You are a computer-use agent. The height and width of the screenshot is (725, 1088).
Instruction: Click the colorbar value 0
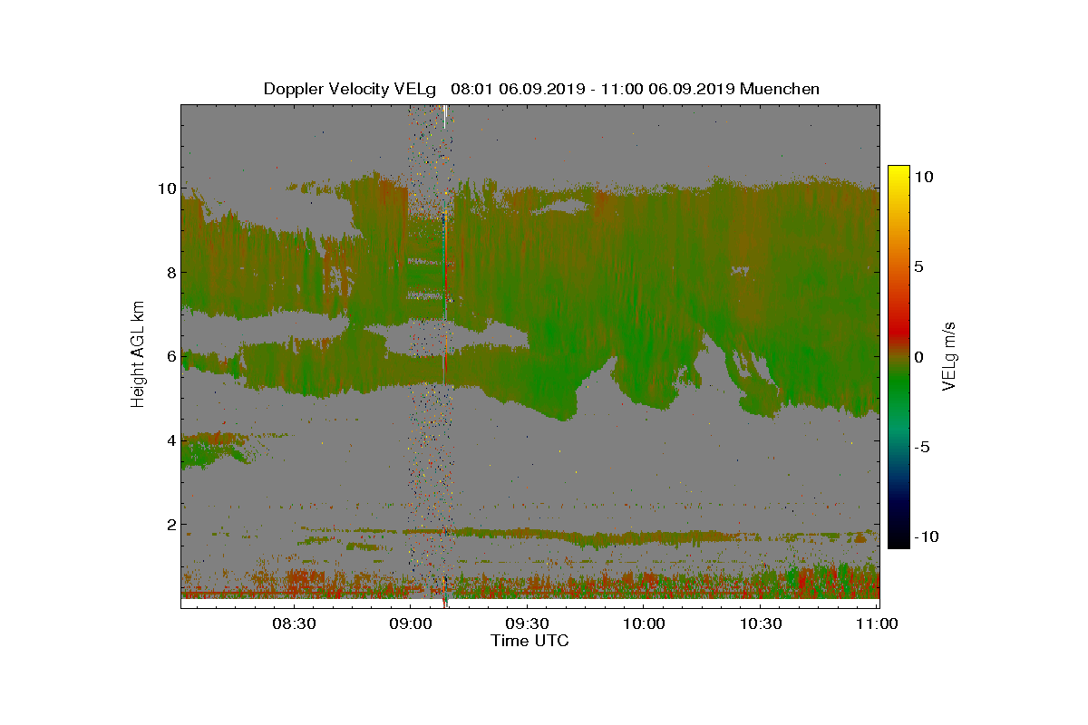coord(918,357)
